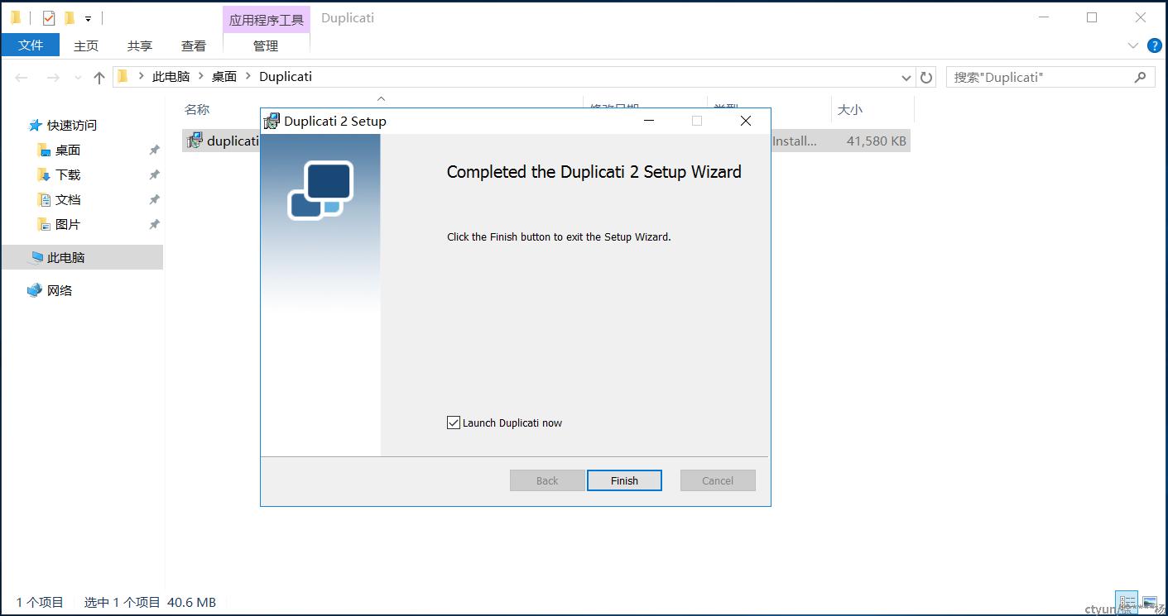
Task: Finish the Duplicati 2 Setup Wizard
Action: point(624,480)
